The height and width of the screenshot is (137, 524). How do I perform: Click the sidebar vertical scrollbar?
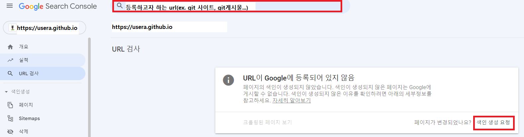(89, 87)
